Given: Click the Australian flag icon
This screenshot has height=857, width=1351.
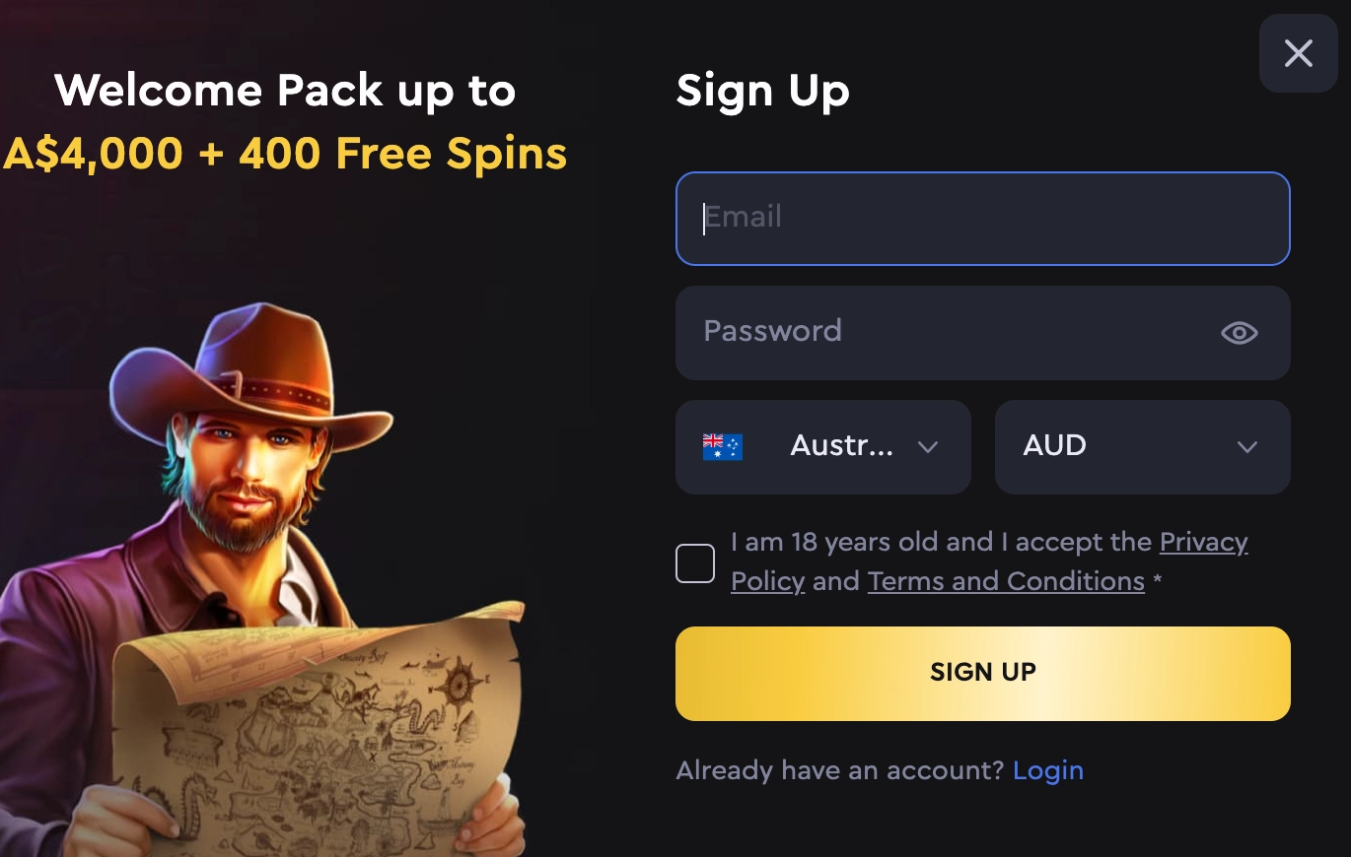Looking at the screenshot, I should (x=722, y=447).
